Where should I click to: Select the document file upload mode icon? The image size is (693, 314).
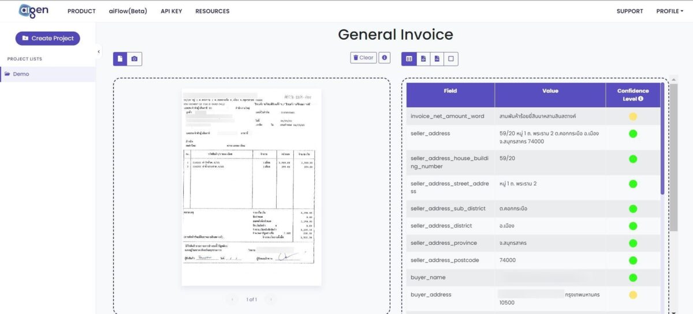pyautogui.click(x=120, y=59)
